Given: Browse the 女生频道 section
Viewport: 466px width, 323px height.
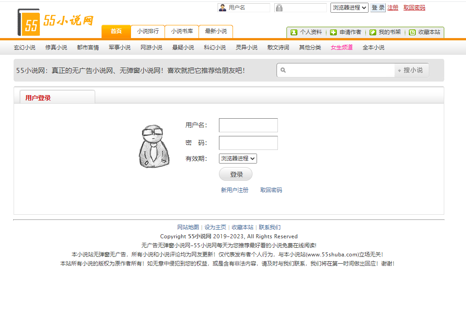Looking at the screenshot, I should [x=341, y=47].
